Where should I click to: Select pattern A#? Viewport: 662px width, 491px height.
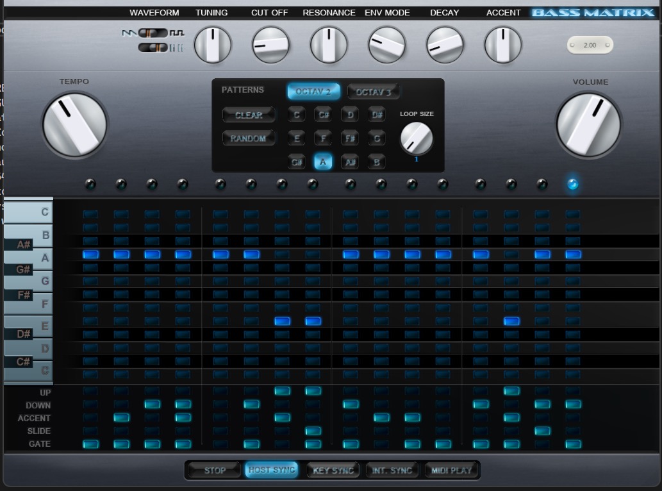(x=350, y=162)
